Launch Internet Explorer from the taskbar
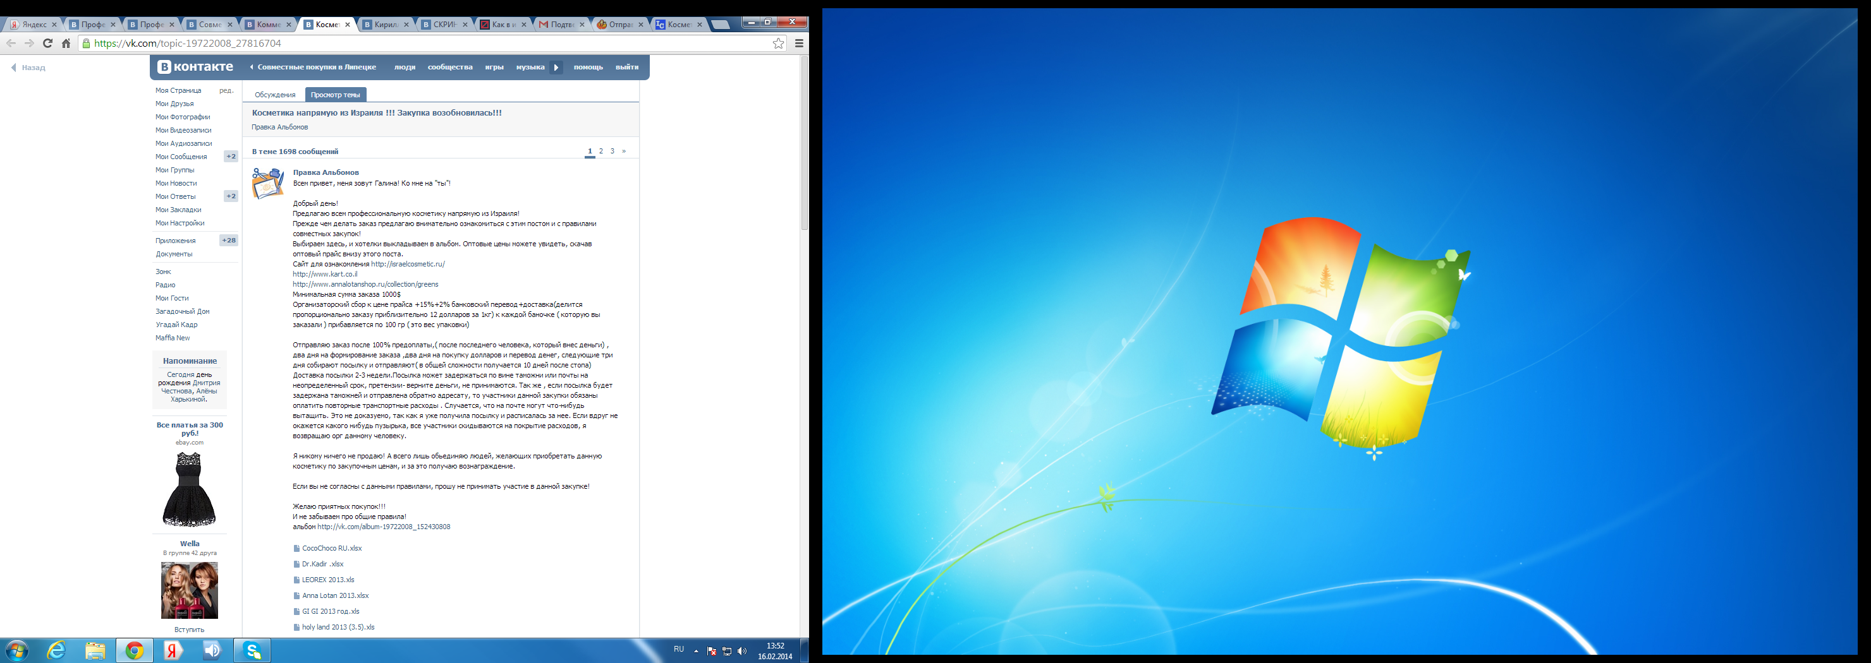The height and width of the screenshot is (663, 1871). pos(56,650)
